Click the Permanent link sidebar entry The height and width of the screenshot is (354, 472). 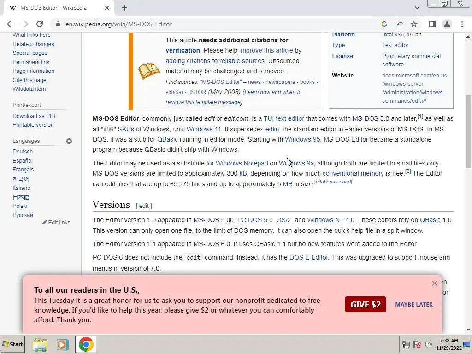(x=31, y=62)
